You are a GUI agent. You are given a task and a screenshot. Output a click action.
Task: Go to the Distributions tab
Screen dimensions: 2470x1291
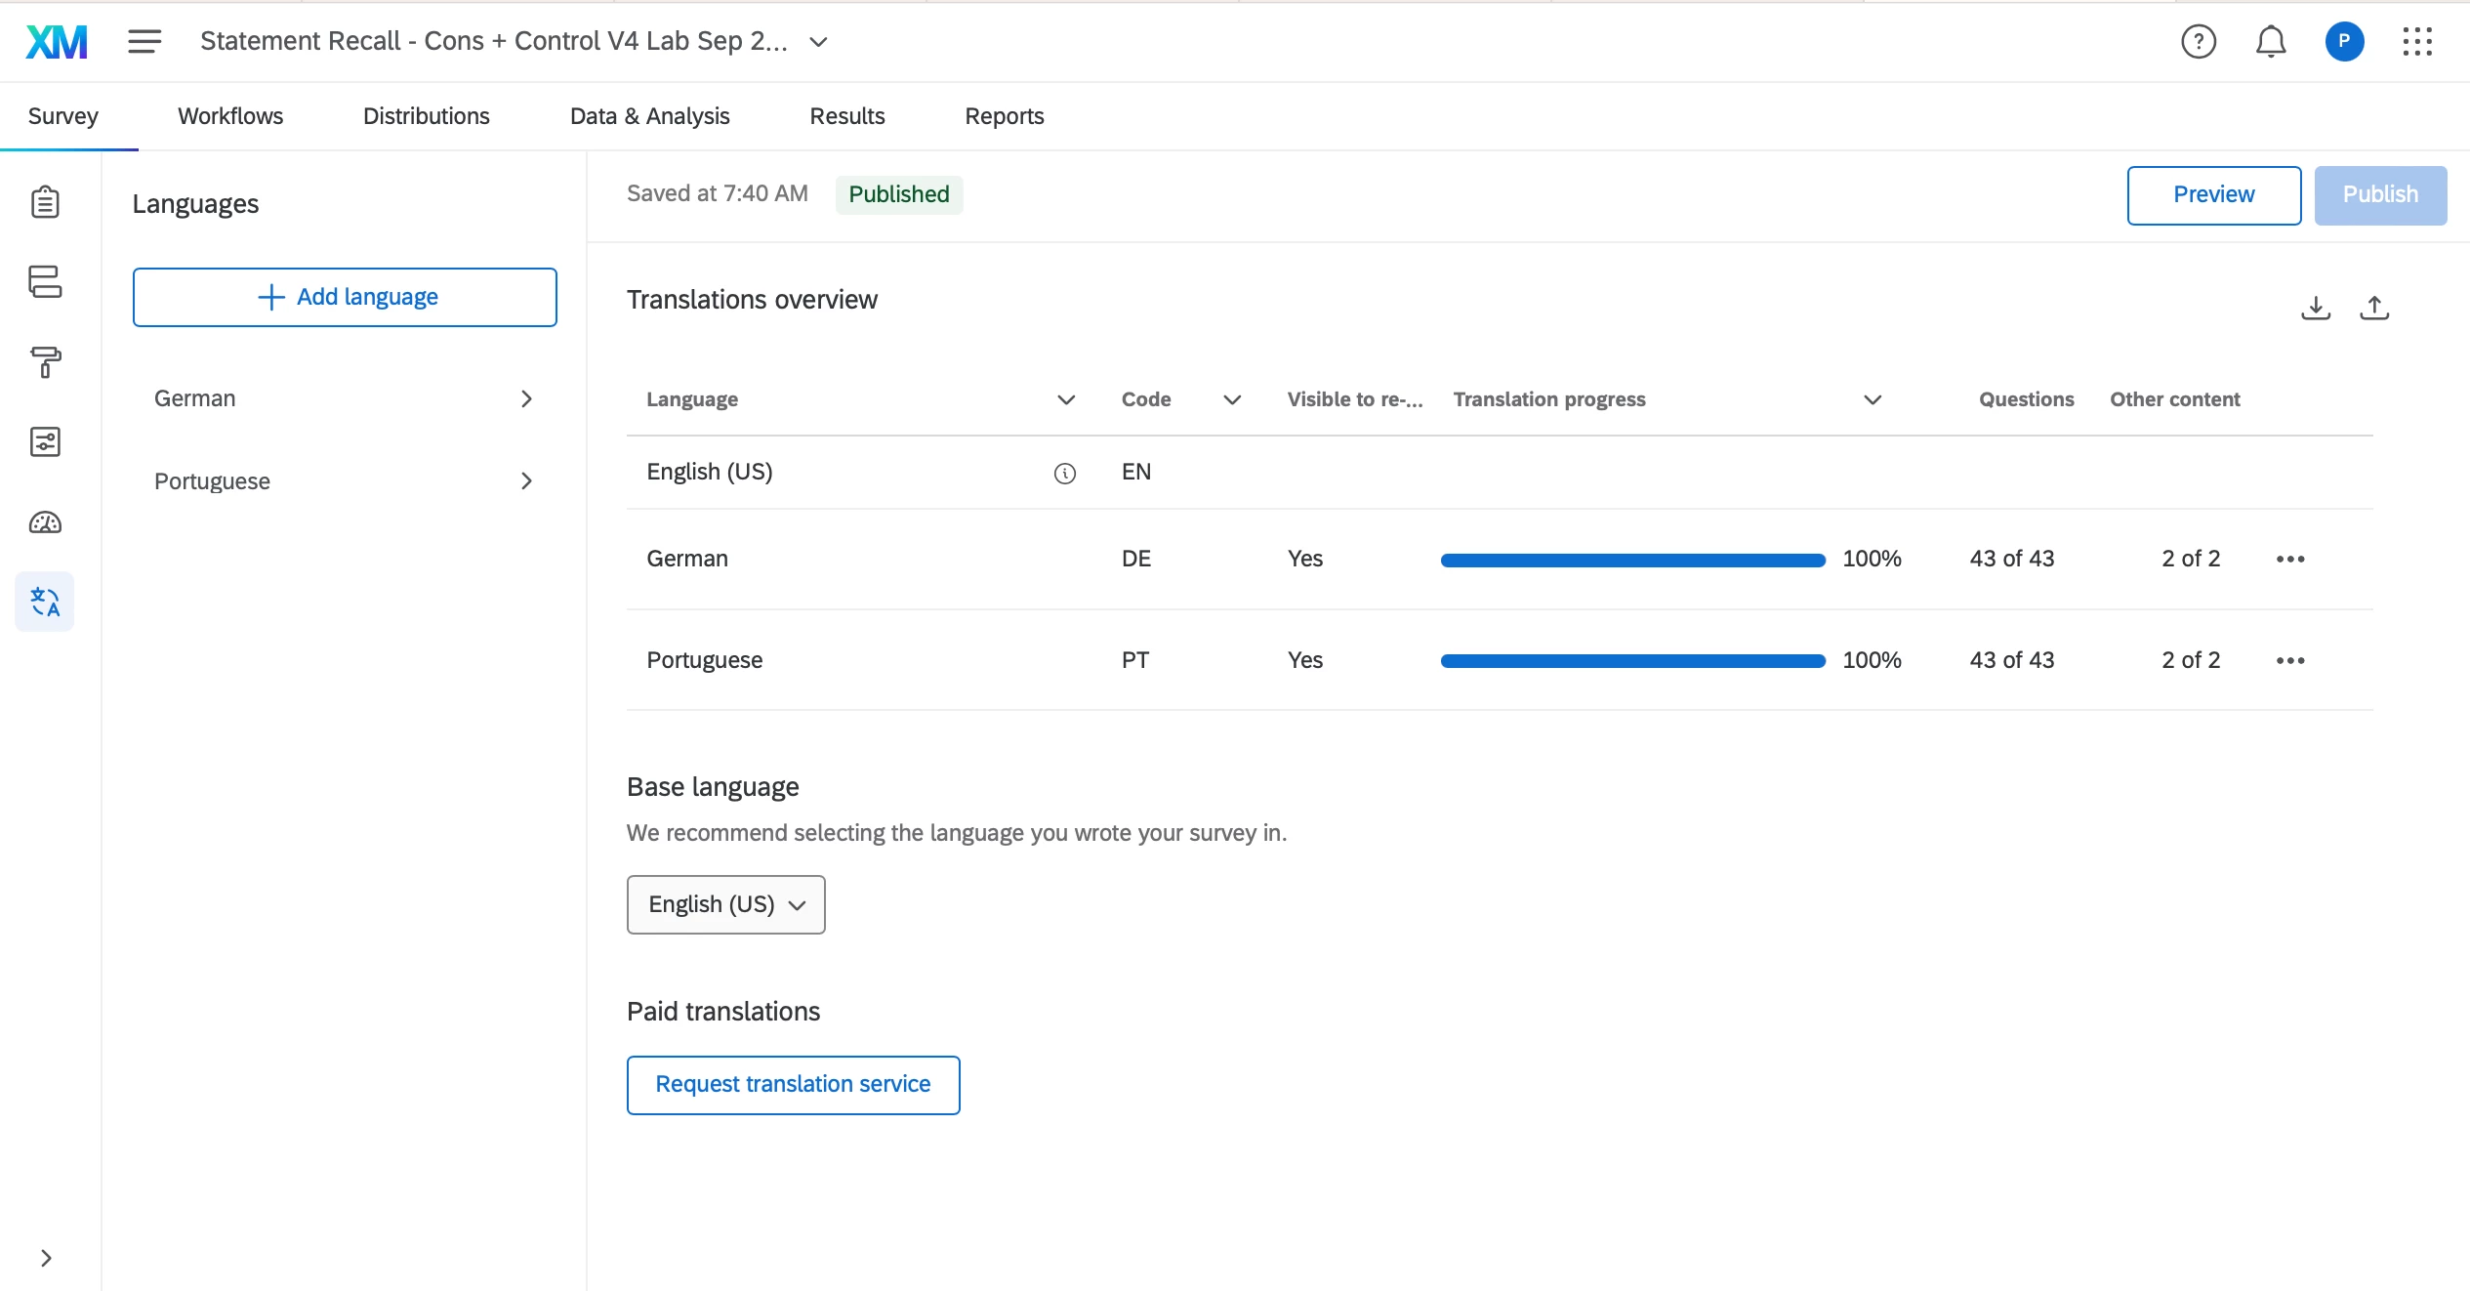point(426,116)
